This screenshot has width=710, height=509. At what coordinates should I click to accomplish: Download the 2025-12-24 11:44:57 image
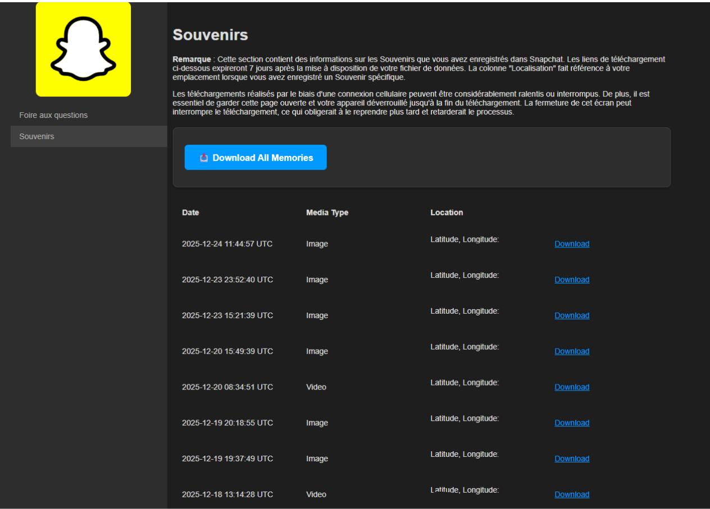(572, 244)
